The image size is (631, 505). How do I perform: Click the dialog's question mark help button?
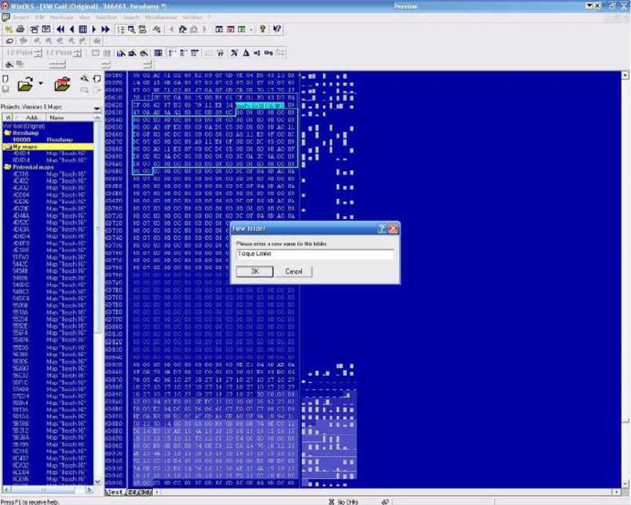pos(382,228)
